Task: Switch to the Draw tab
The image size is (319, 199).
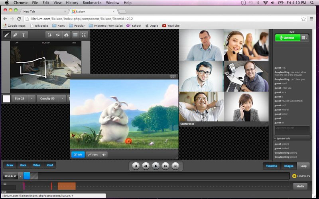Action: coord(10,165)
